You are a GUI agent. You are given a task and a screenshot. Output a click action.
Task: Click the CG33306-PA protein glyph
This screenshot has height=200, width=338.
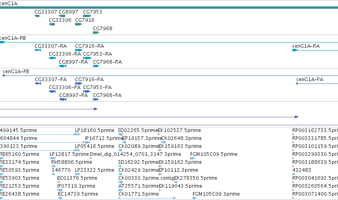[x=52, y=91]
